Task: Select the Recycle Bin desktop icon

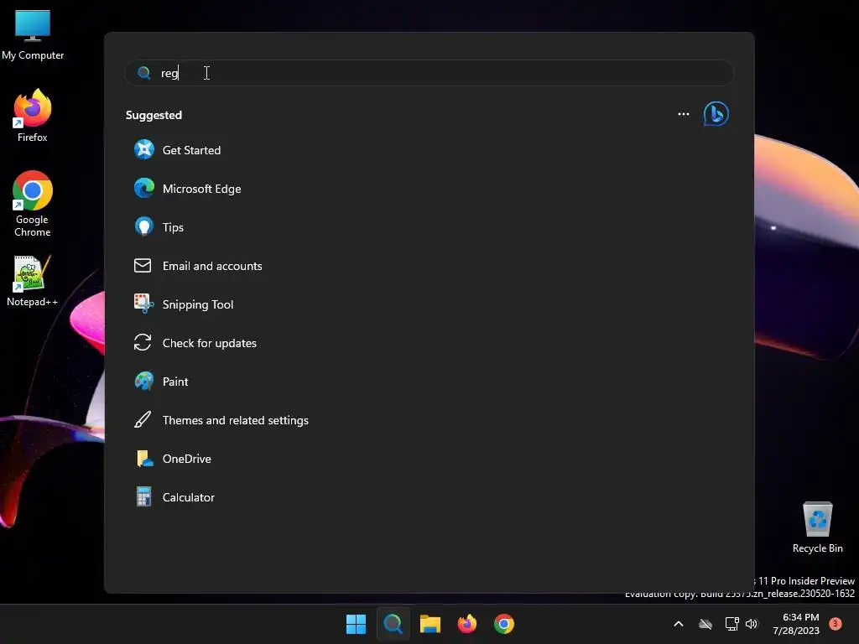Action: 817,527
